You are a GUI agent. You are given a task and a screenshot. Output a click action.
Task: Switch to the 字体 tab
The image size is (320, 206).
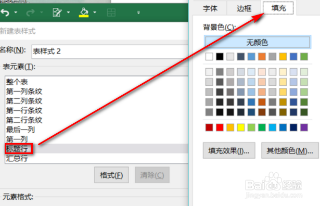pyautogui.click(x=210, y=8)
